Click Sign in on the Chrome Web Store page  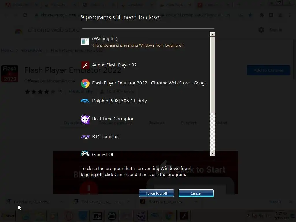(x=275, y=30)
